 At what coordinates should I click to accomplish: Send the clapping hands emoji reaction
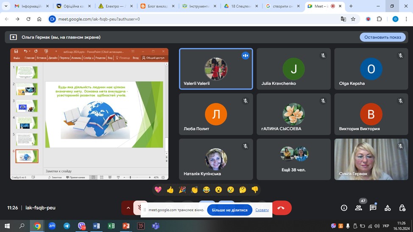[x=194, y=190]
